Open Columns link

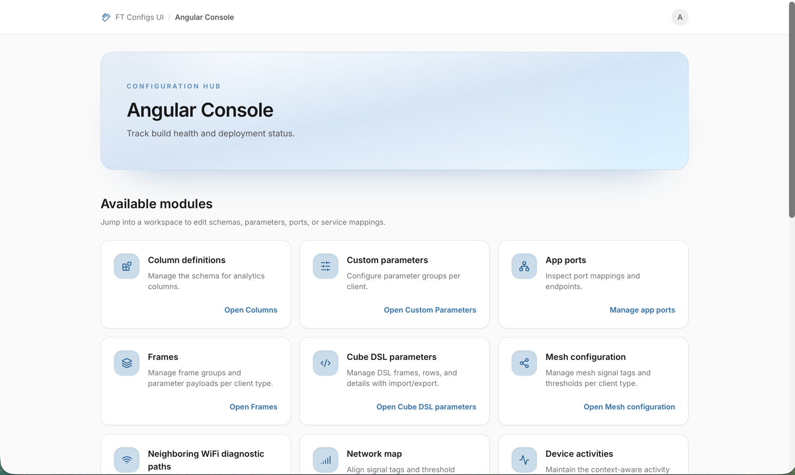click(x=250, y=310)
